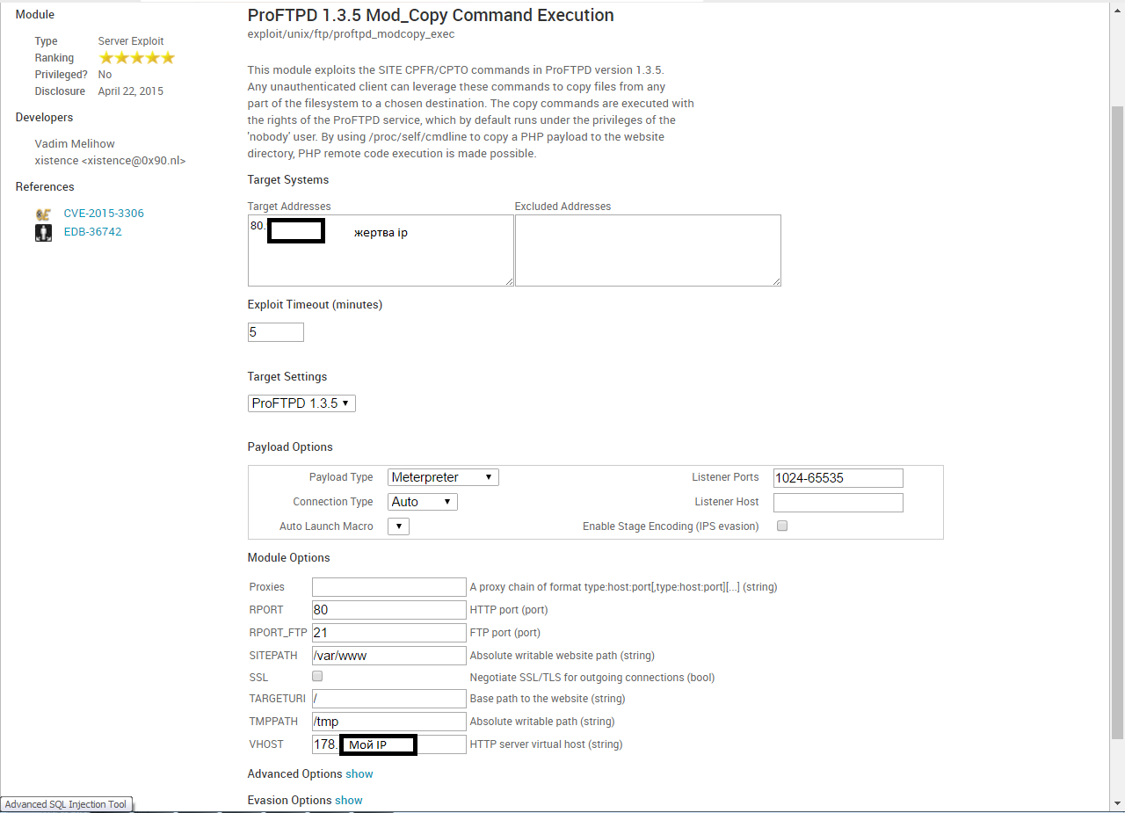Click the 'Server Exploit' type value
Image resolution: width=1125 pixels, height=813 pixels.
point(131,41)
